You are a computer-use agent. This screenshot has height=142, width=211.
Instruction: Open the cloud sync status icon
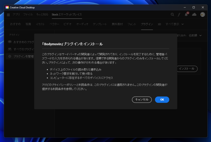pos(194,14)
